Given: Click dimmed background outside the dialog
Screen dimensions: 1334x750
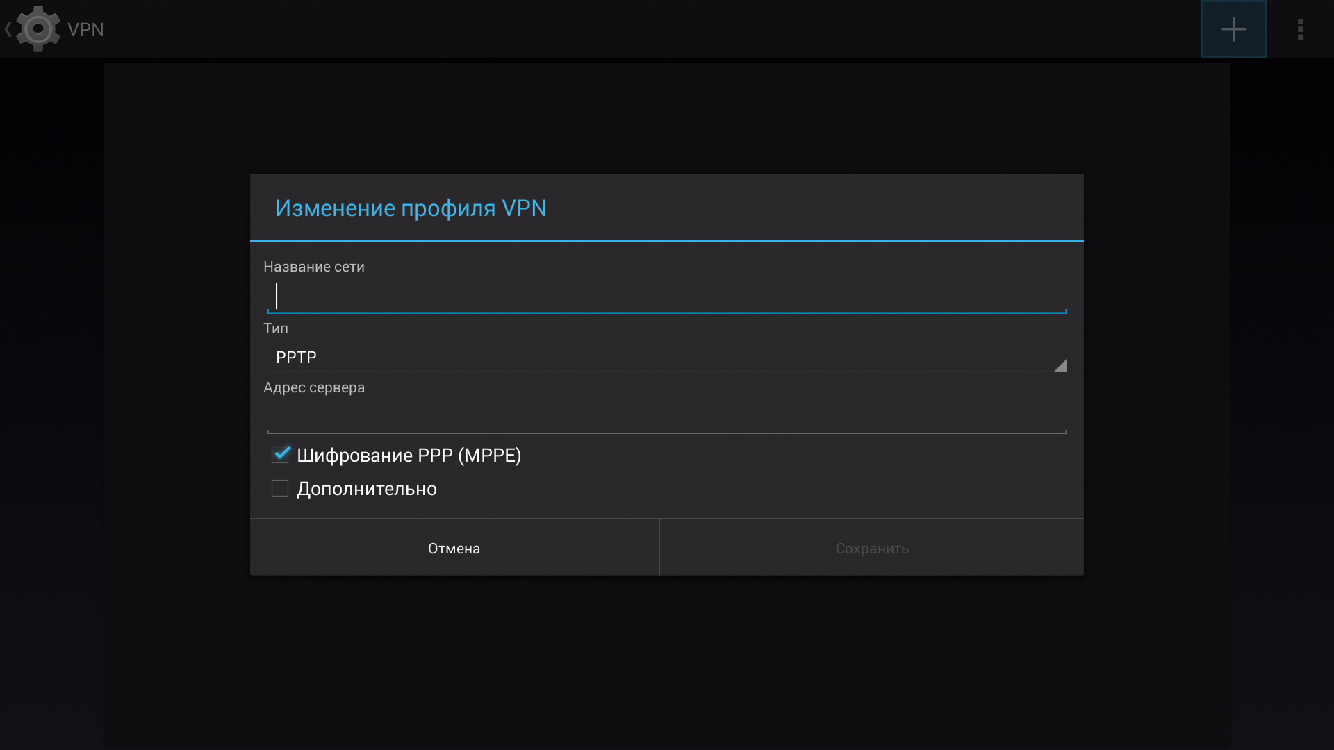Looking at the screenshot, I should pos(667,660).
